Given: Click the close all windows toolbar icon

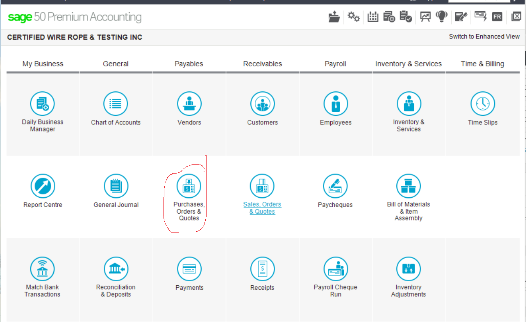Looking at the screenshot, I should 516,17.
